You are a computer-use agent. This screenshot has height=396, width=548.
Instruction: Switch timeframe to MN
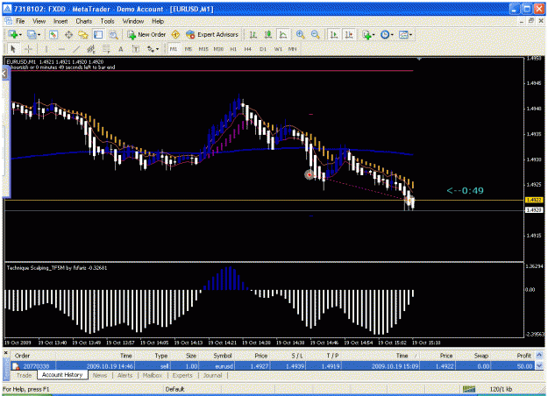tap(292, 49)
